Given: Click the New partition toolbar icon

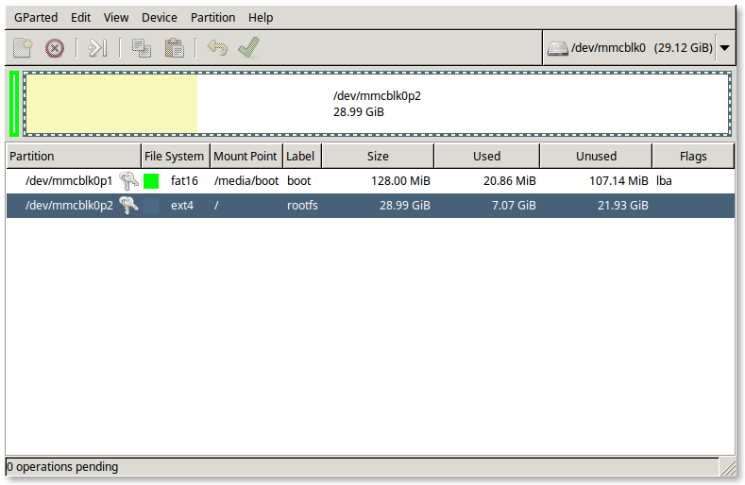Looking at the screenshot, I should (x=23, y=48).
